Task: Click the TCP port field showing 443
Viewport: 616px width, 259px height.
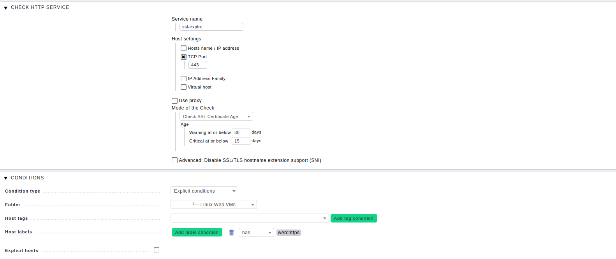Action: click(198, 65)
